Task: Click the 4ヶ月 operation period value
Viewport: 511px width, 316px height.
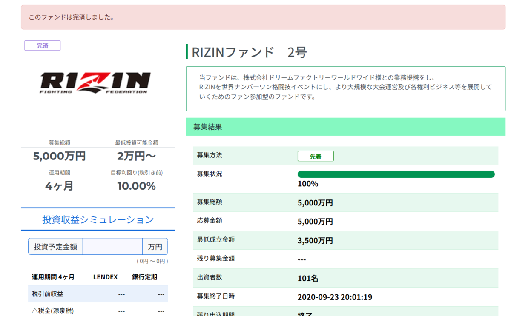Action: click(59, 186)
